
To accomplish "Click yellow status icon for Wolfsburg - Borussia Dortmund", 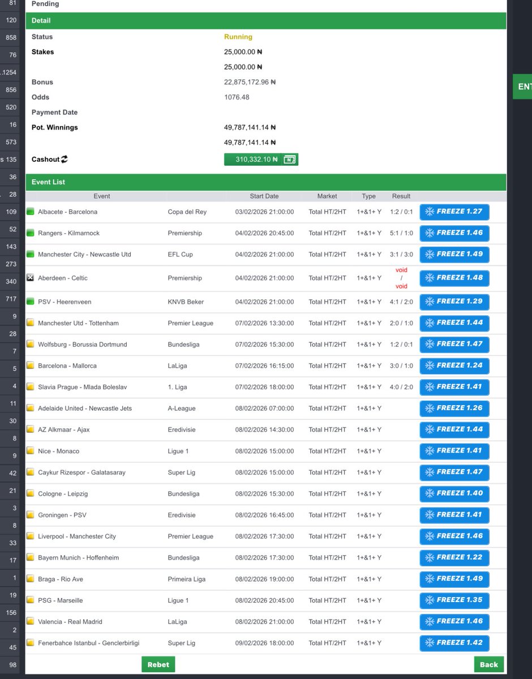I will click(x=31, y=345).
